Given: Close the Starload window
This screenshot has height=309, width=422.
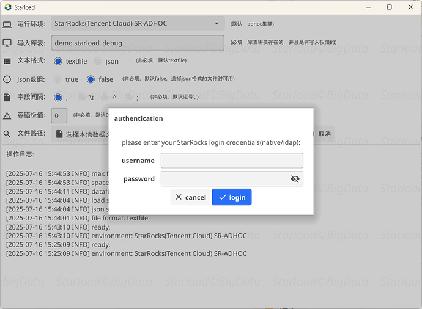Looking at the screenshot, I should (x=411, y=7).
